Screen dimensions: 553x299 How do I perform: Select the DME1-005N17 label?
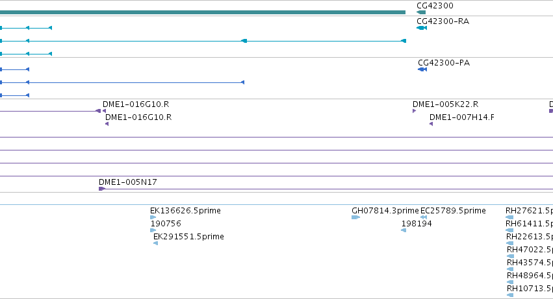coord(127,182)
